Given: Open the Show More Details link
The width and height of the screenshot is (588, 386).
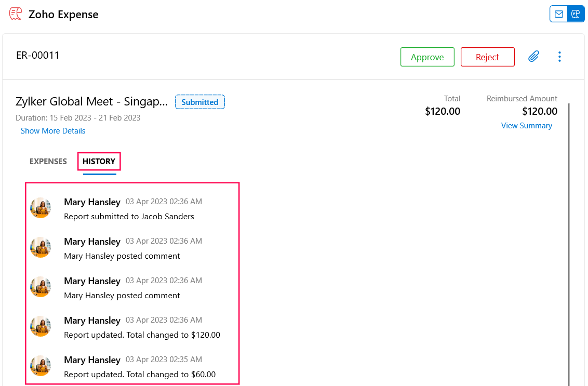Looking at the screenshot, I should point(53,131).
